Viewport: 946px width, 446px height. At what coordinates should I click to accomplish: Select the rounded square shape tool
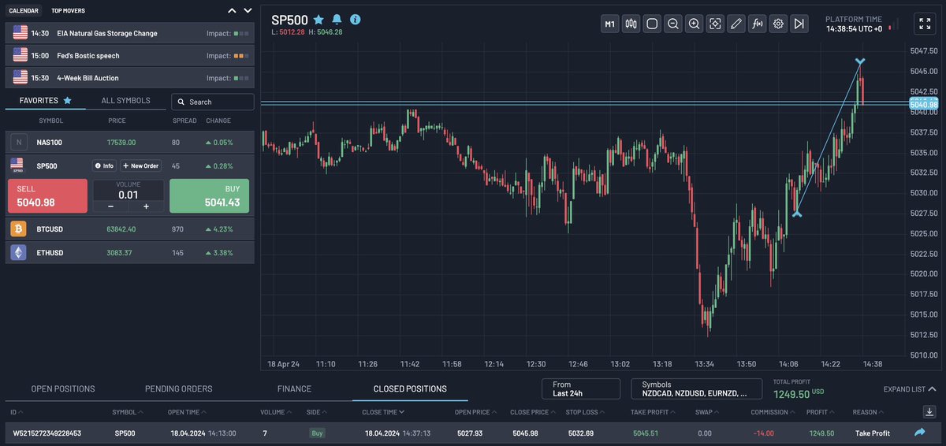click(x=652, y=24)
